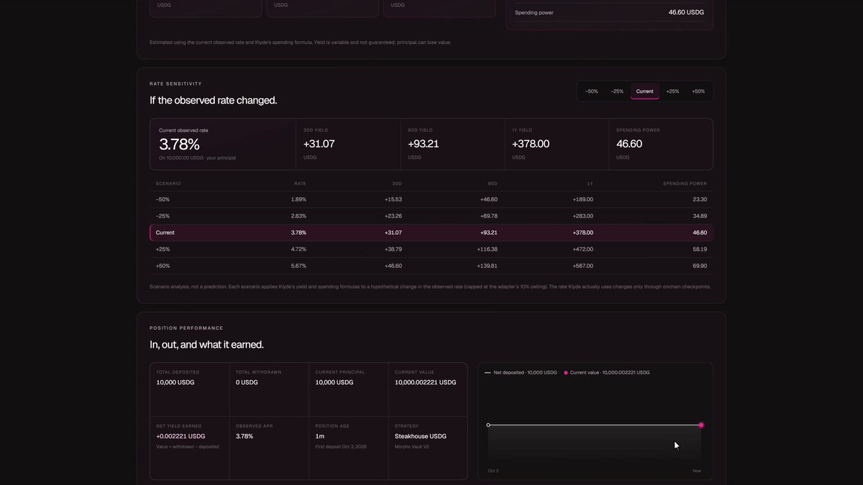Click the Now label on the chart axis
Screen dimensions: 863x485
click(697, 471)
